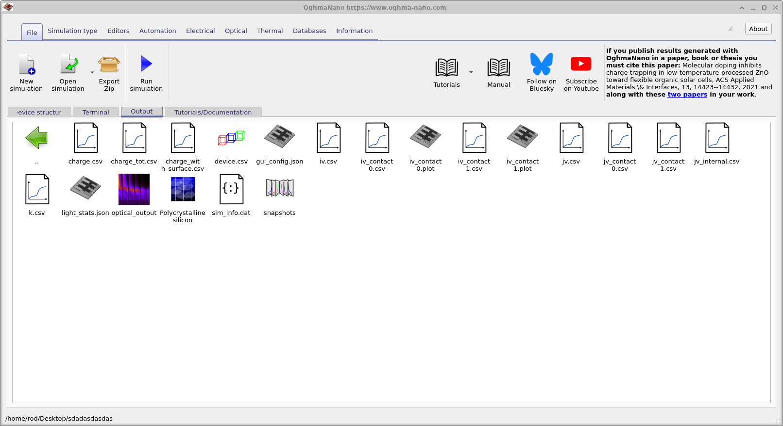Viewport: 783px width, 426px height.
Task: Select the charge_with_surface.csv file icon
Action: point(183,138)
